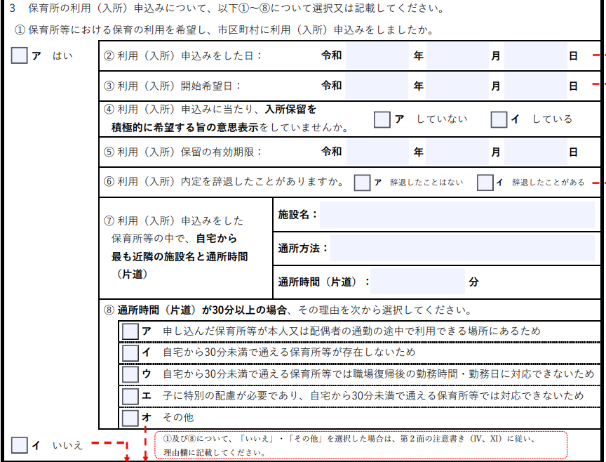The image size is (606, 462).
Task: Select ア していない checkbox in item ④
Action: coord(382,119)
